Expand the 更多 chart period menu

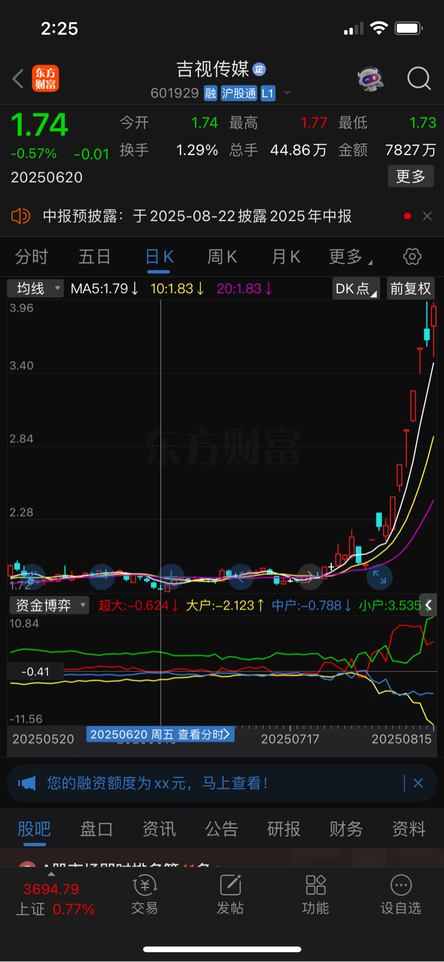(350, 257)
